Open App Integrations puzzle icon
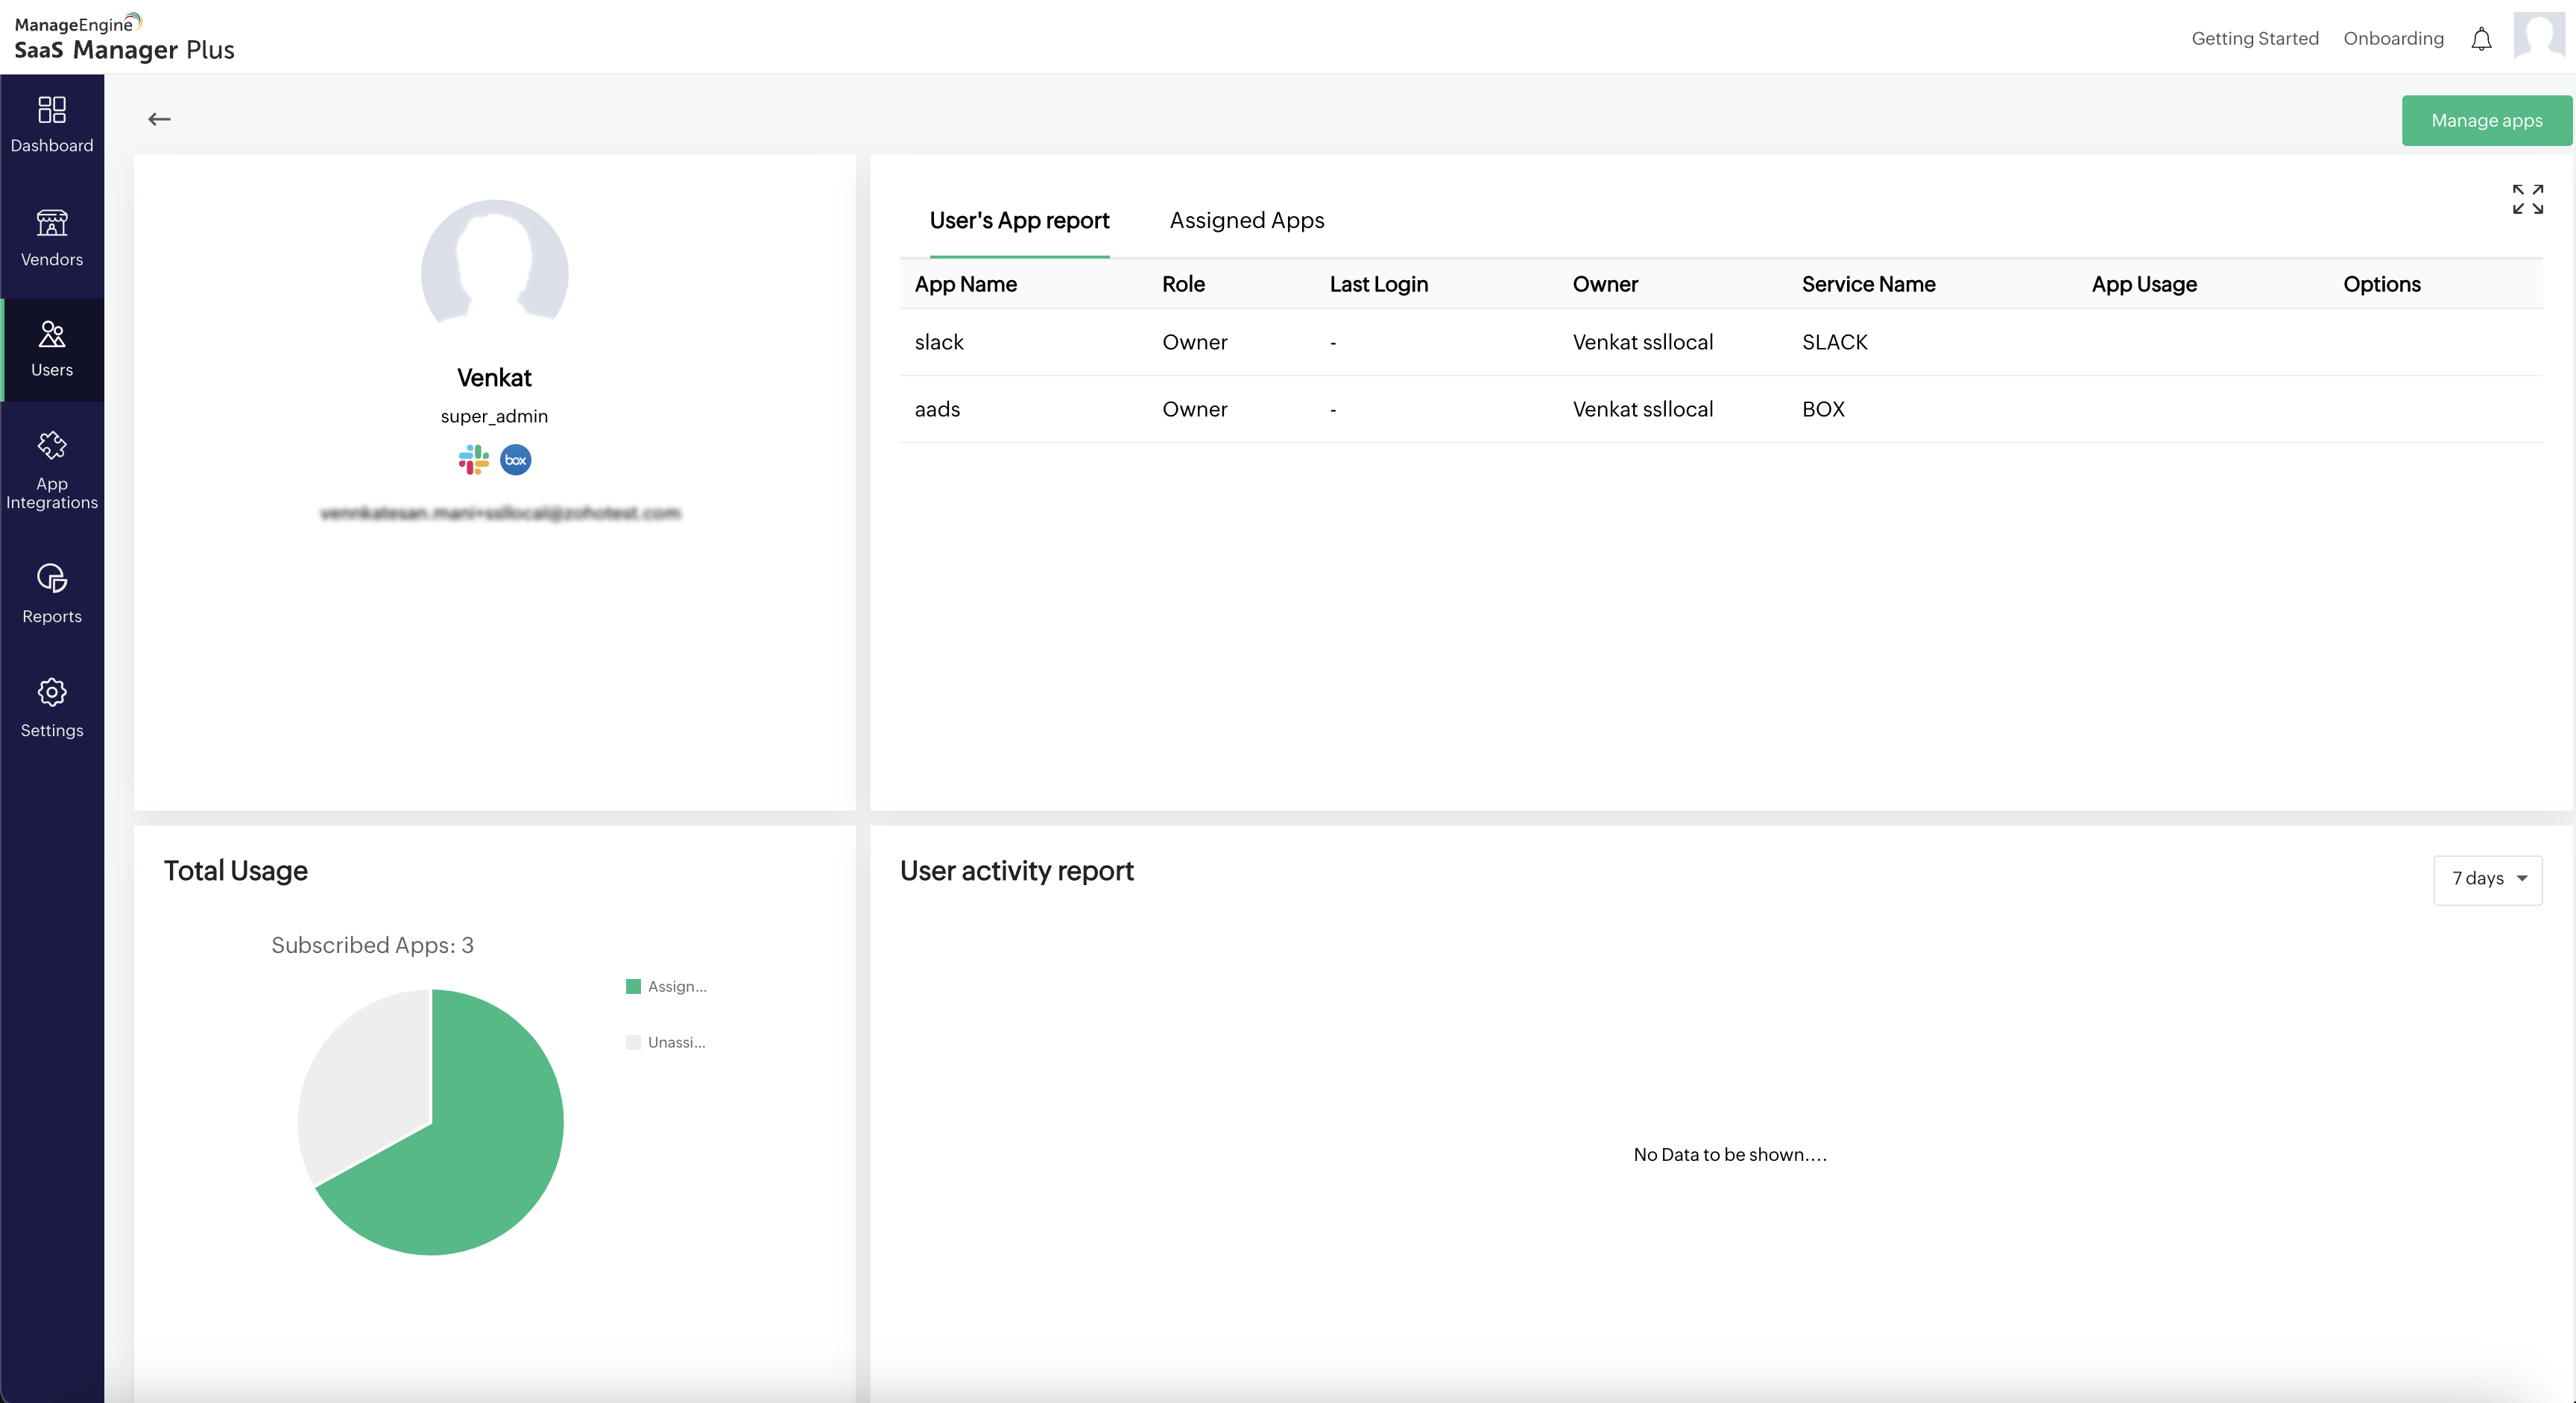The height and width of the screenshot is (1403, 2576). [51, 446]
